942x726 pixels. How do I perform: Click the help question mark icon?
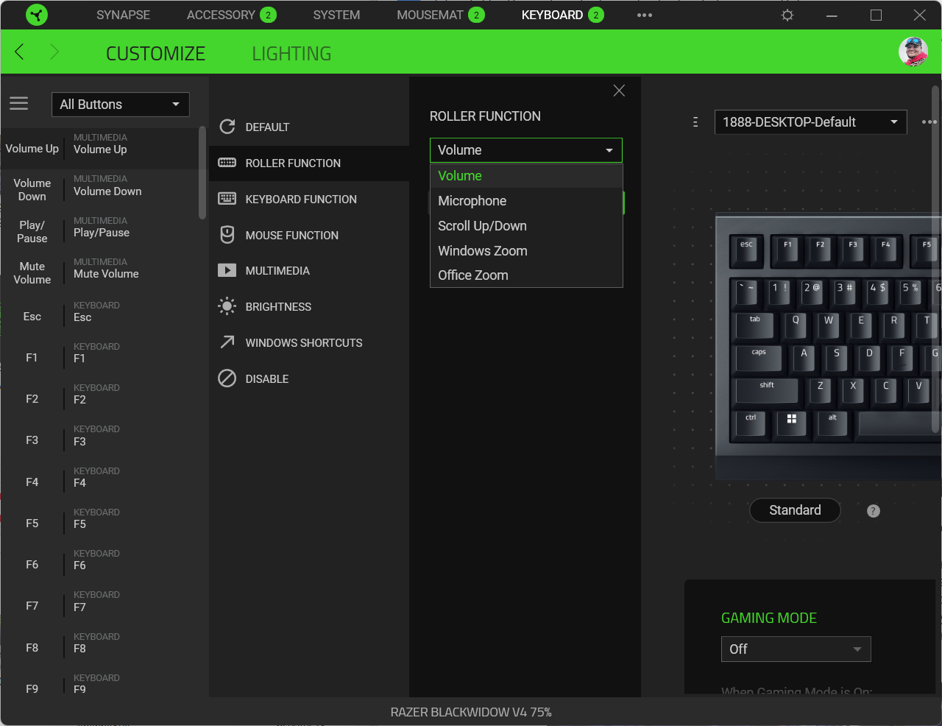pos(874,511)
